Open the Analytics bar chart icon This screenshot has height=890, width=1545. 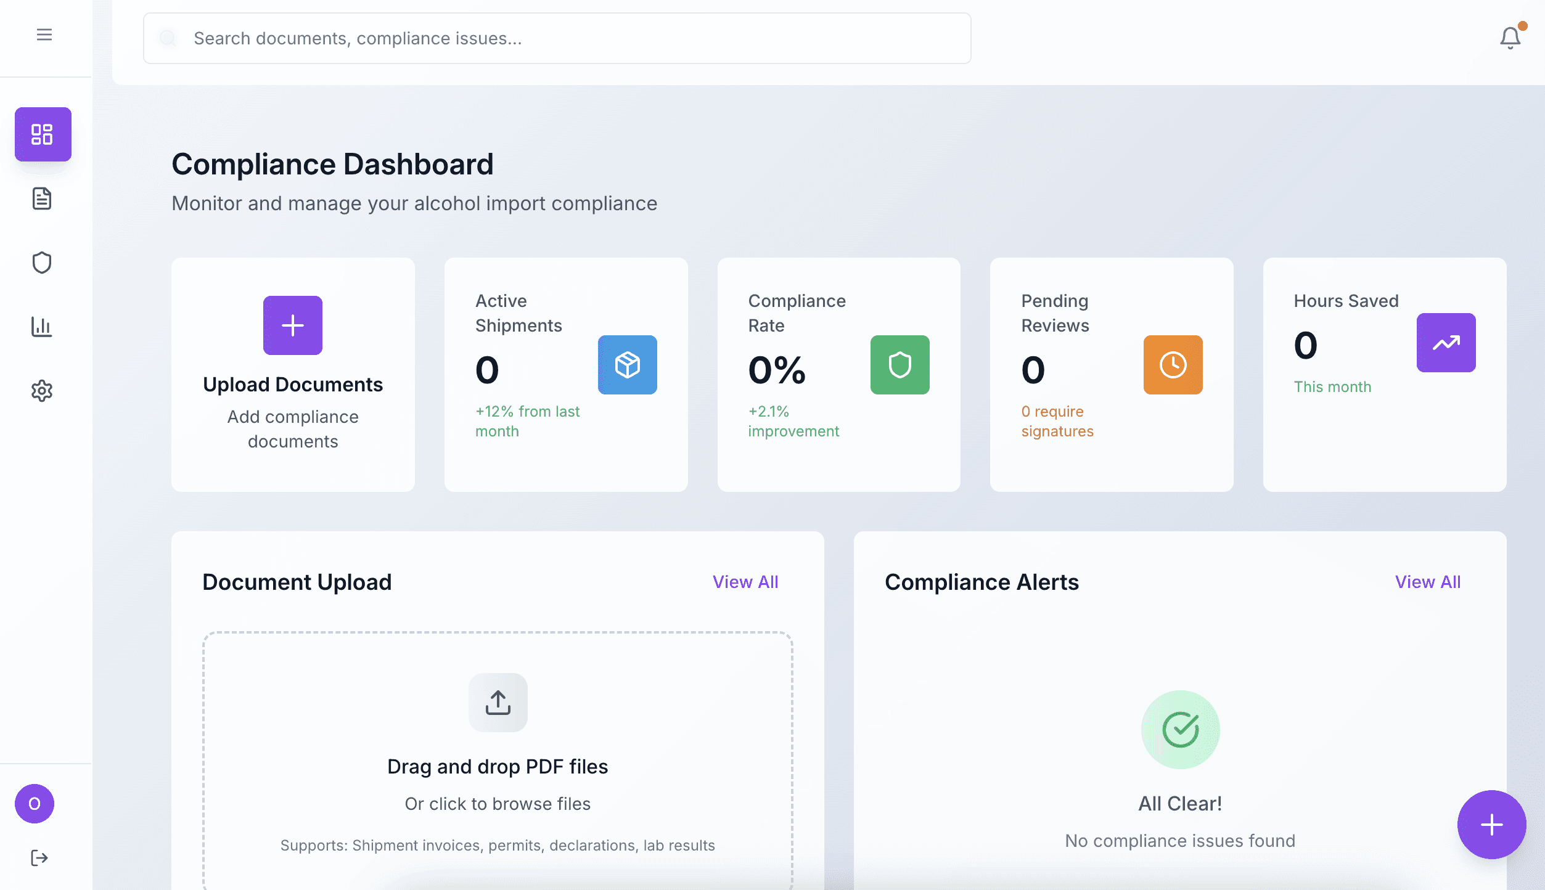(42, 327)
